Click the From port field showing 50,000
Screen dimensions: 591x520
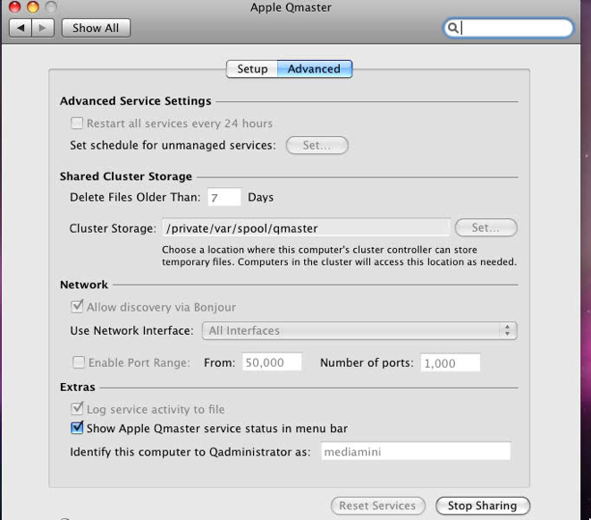tap(272, 362)
